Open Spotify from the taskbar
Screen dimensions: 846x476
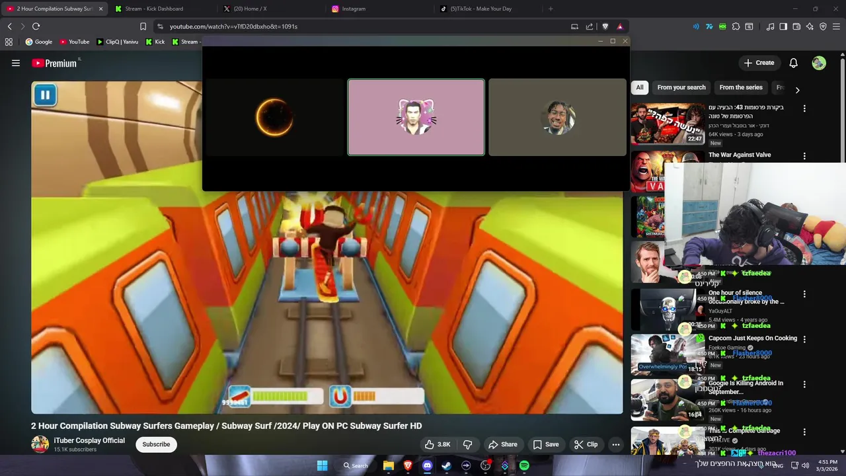coord(524,465)
